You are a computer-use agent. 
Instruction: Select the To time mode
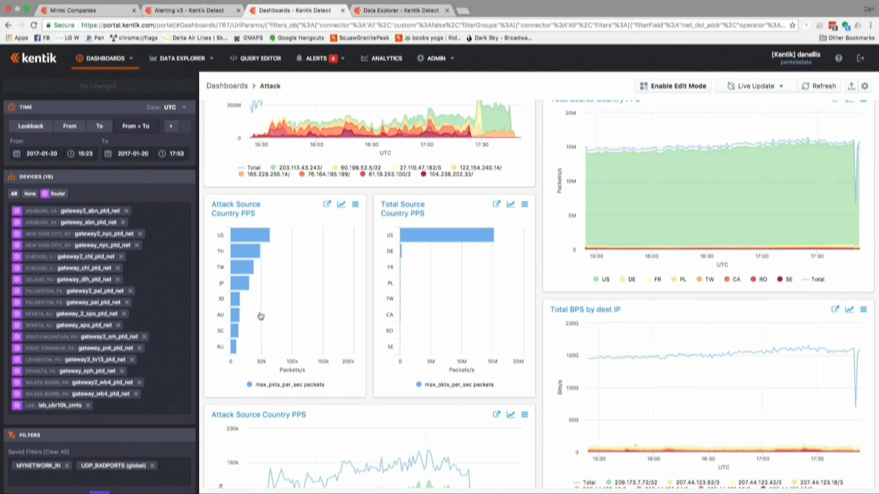[99, 126]
